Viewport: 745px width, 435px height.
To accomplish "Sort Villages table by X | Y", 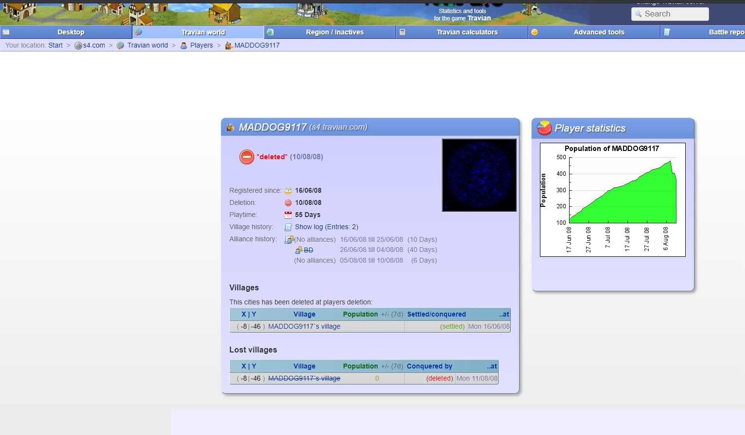I will (x=249, y=314).
